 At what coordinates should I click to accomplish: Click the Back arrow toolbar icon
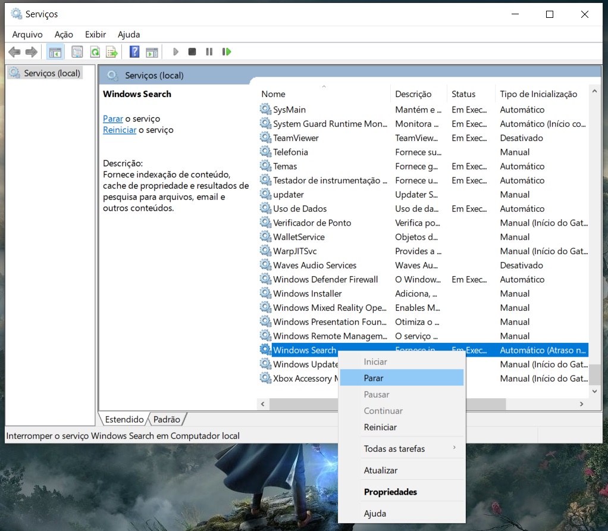(14, 52)
